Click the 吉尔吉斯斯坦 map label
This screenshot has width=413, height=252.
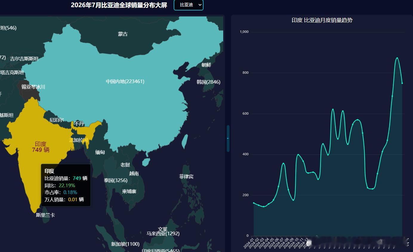pos(24,59)
